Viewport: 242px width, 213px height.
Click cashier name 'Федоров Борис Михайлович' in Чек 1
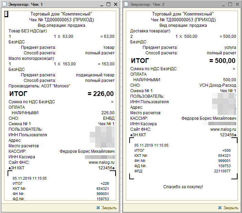87,151
